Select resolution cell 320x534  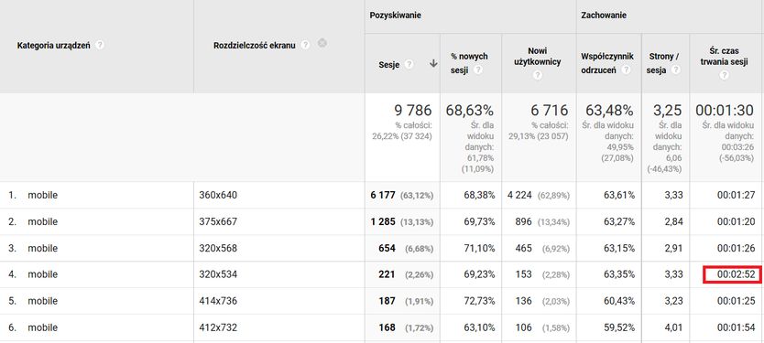(218, 274)
